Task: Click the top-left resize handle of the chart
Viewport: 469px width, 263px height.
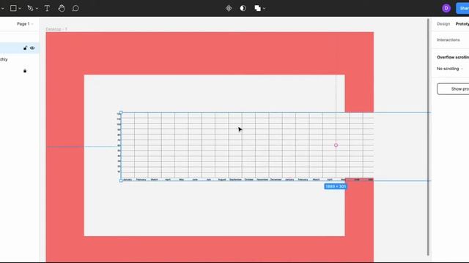Action: pyautogui.click(x=121, y=113)
